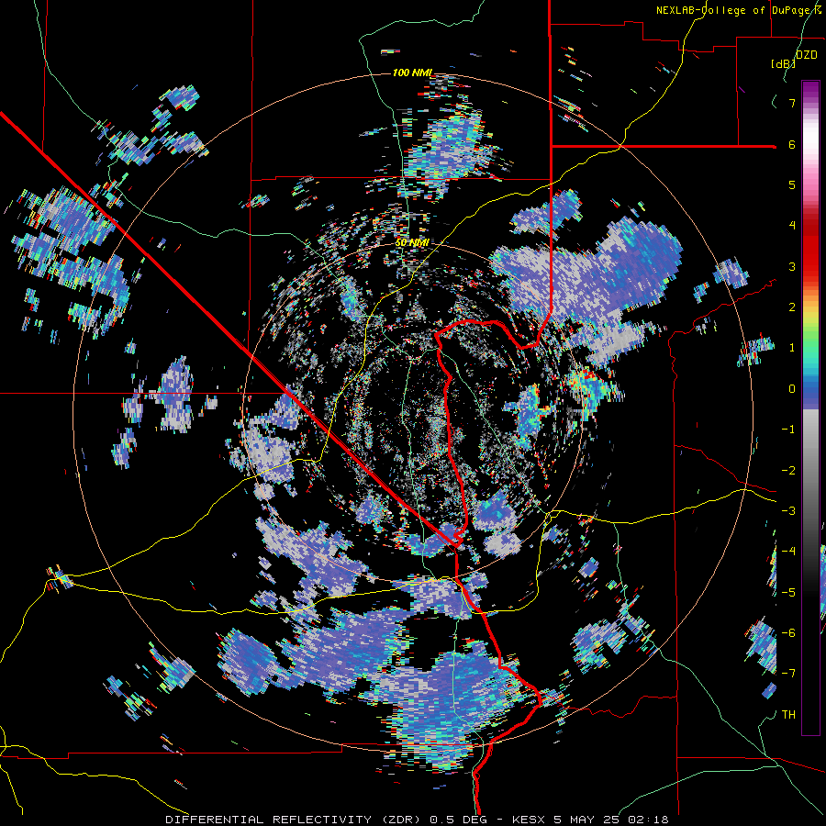
Task: Select the "2" value on the color scale
Action: 792,307
